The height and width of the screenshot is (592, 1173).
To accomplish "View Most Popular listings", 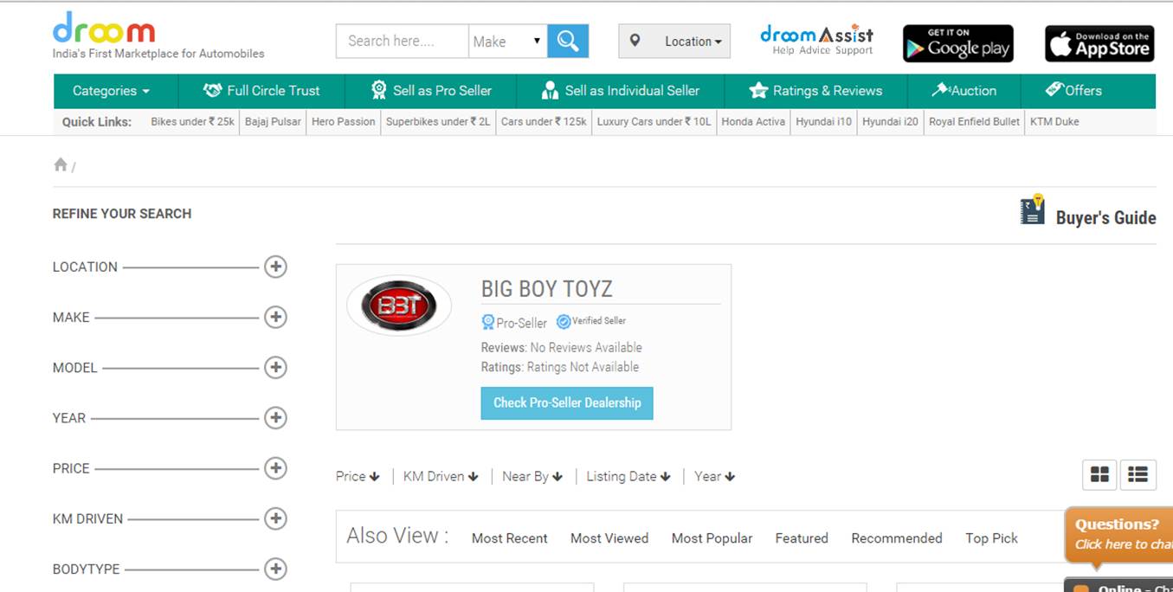I will tap(712, 538).
